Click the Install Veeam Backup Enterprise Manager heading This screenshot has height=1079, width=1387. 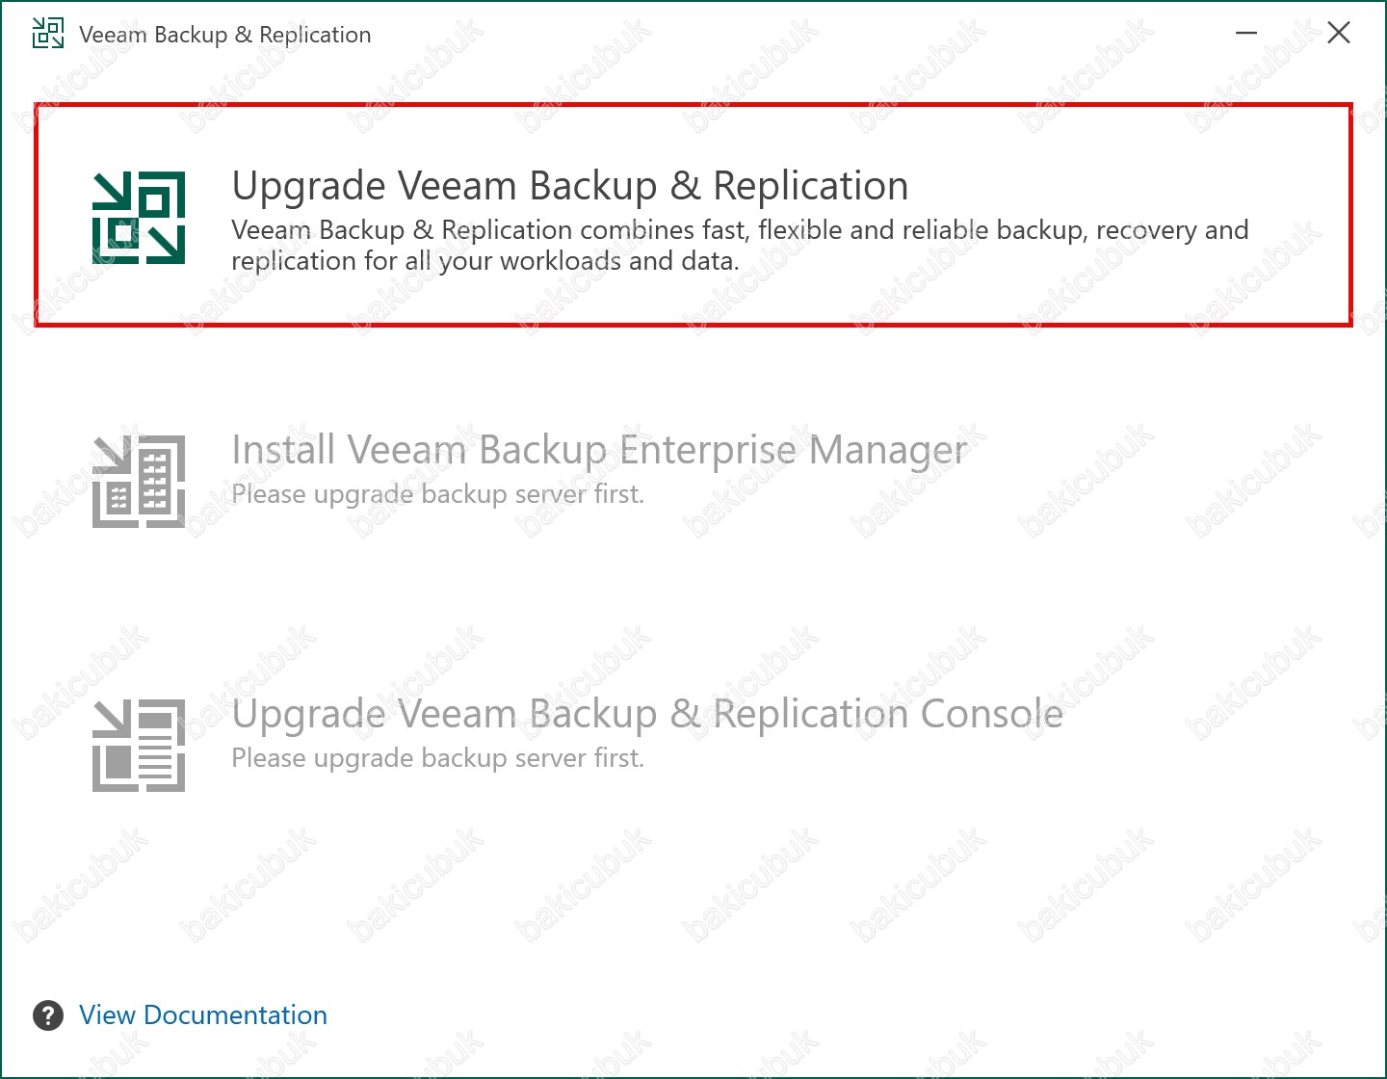click(598, 450)
